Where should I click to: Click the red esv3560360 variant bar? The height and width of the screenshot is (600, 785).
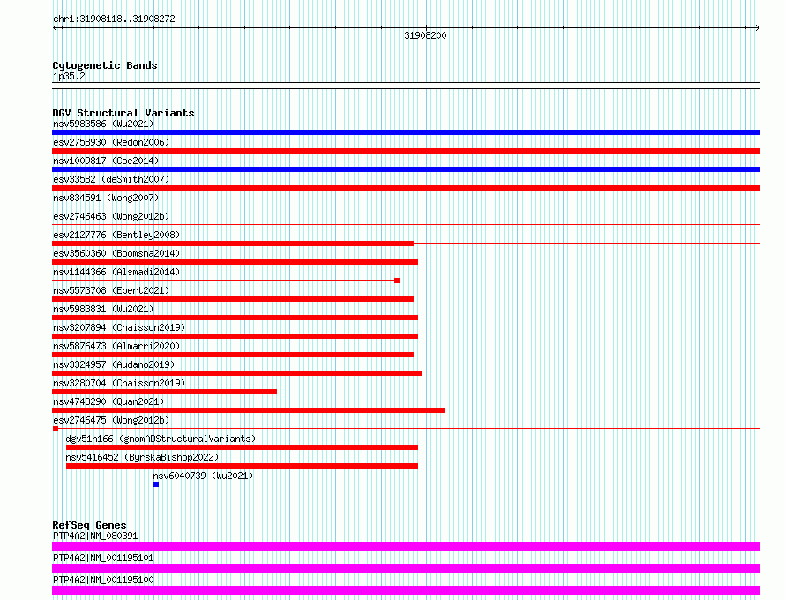(x=235, y=262)
